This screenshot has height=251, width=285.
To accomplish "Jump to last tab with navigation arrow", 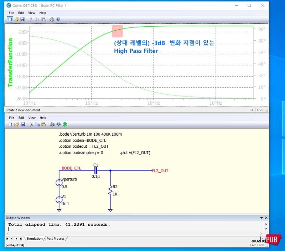I will tap(21, 239).
